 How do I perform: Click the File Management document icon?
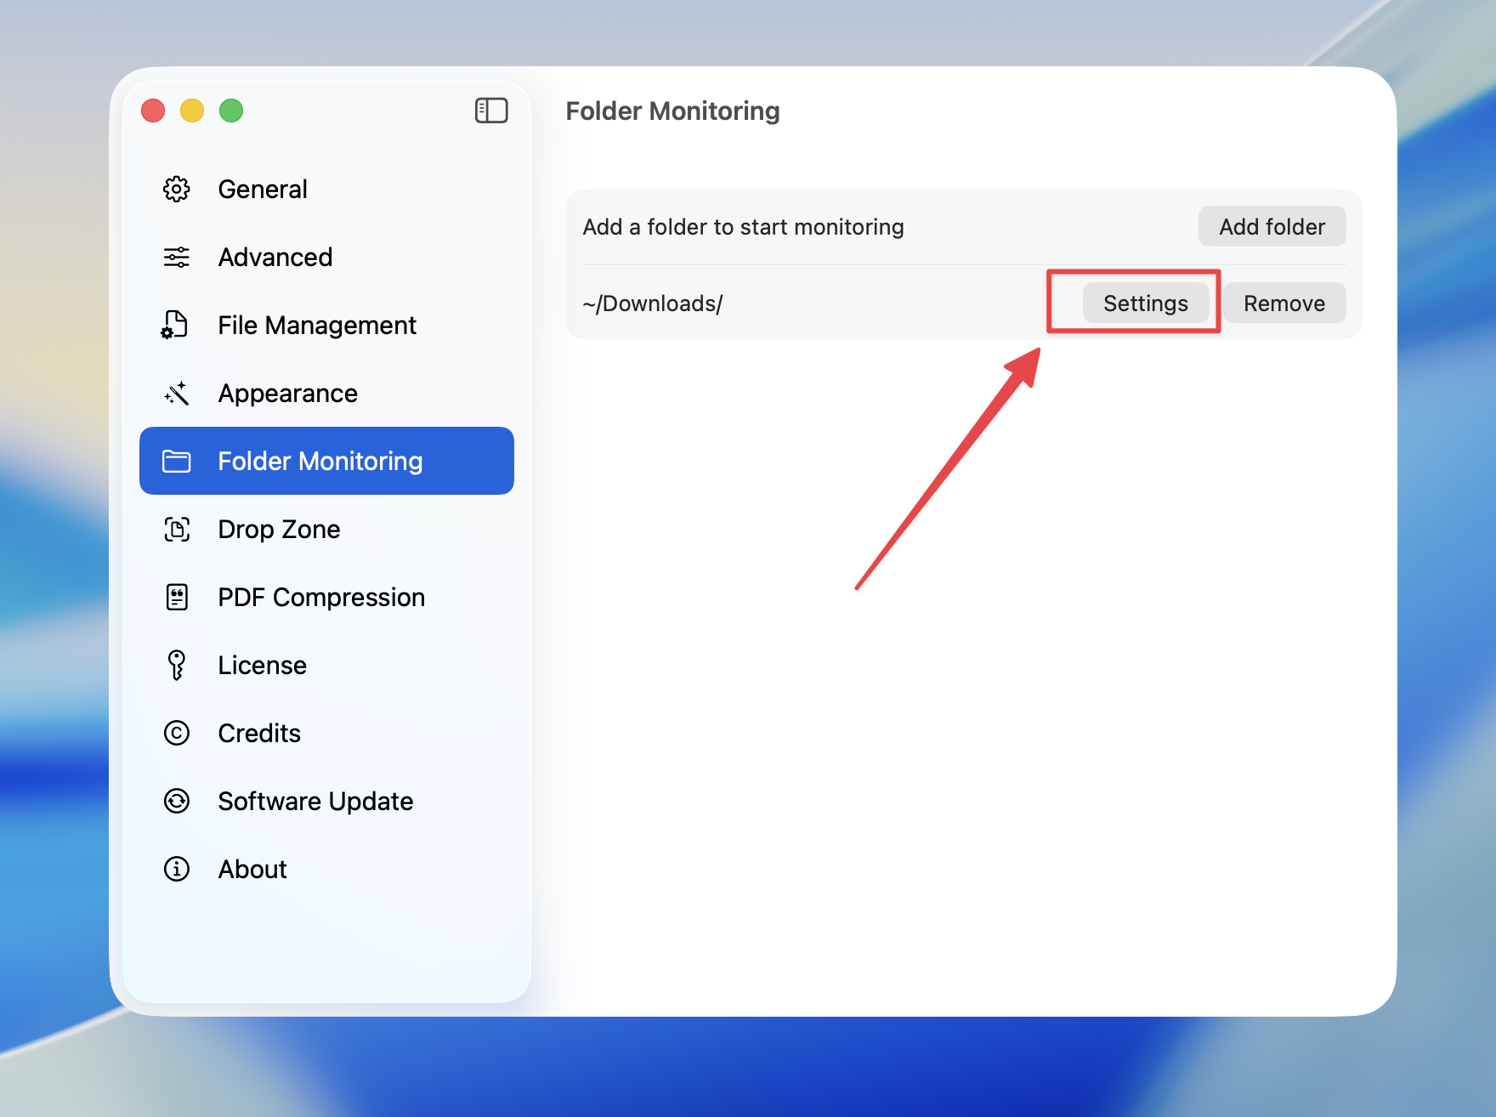[177, 325]
